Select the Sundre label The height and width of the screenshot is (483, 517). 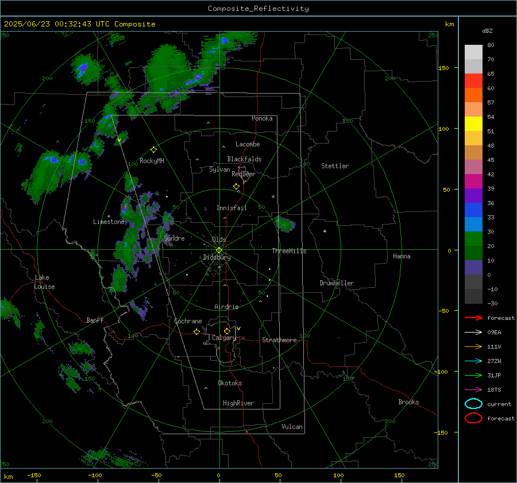[174, 238]
